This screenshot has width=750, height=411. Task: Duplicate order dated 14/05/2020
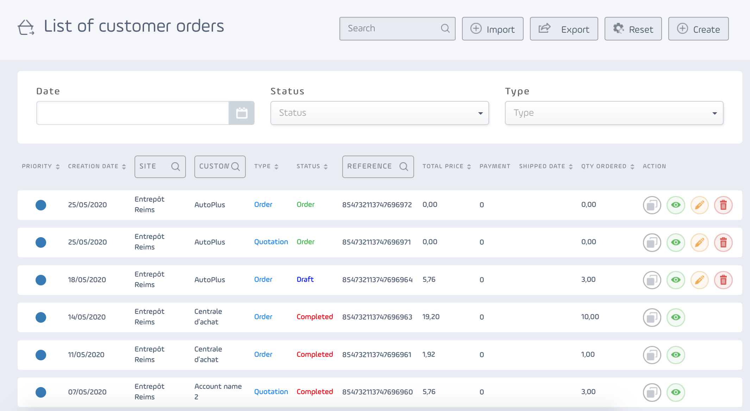[x=652, y=317]
